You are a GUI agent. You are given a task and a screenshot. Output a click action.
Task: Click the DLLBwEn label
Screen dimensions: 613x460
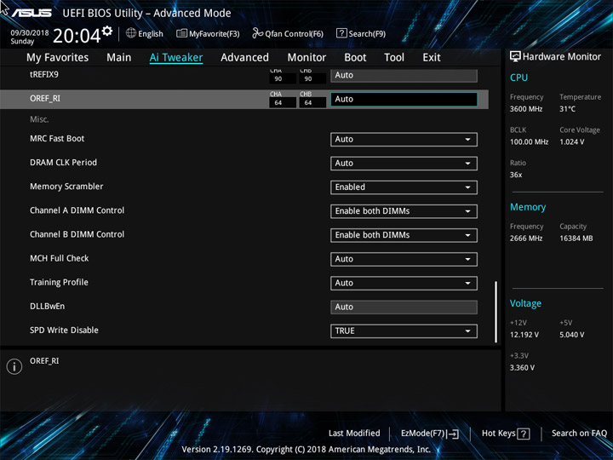(x=48, y=307)
